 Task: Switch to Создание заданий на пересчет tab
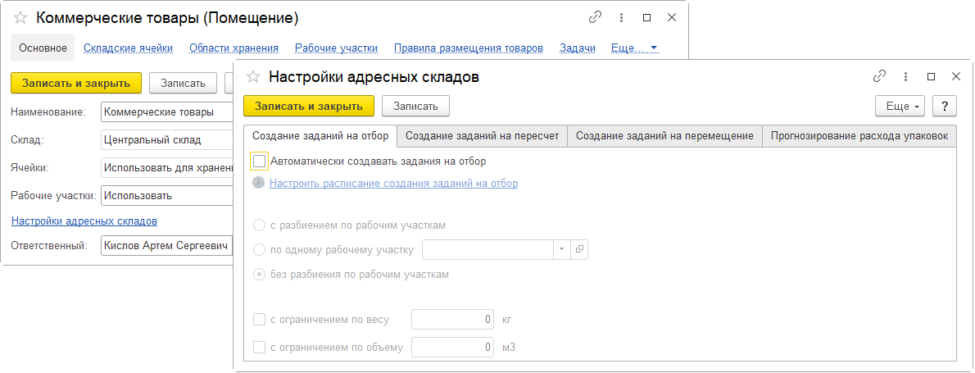pos(483,136)
